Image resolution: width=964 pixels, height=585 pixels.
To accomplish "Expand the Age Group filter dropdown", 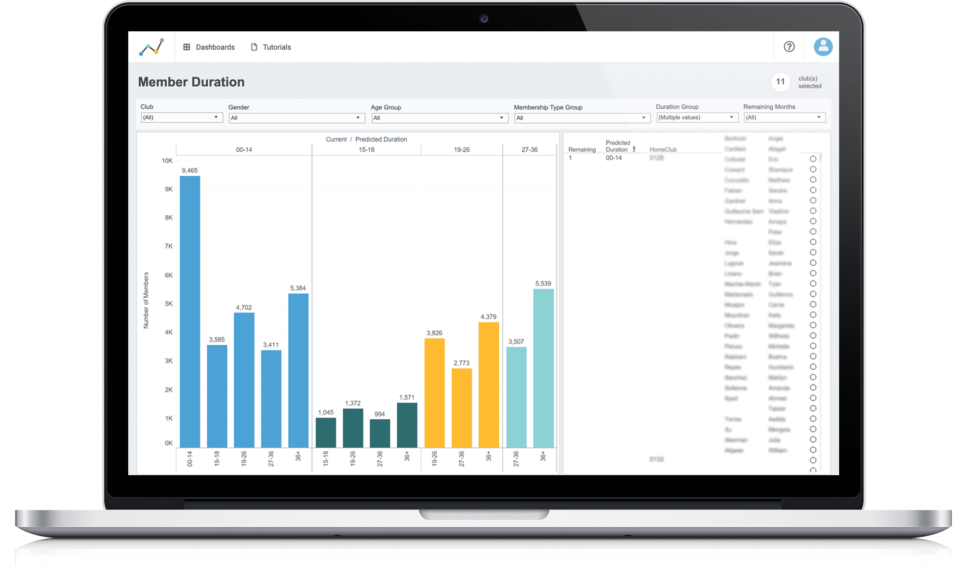I will pyautogui.click(x=440, y=118).
